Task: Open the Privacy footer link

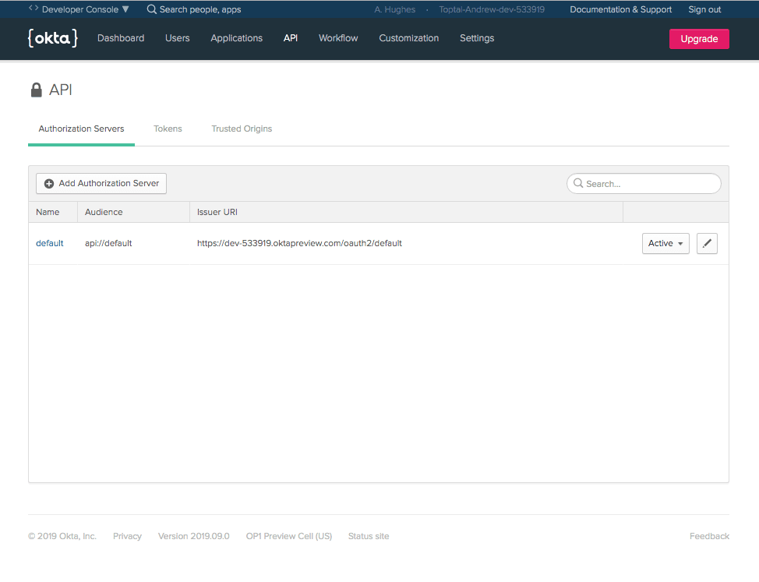Action: (127, 536)
